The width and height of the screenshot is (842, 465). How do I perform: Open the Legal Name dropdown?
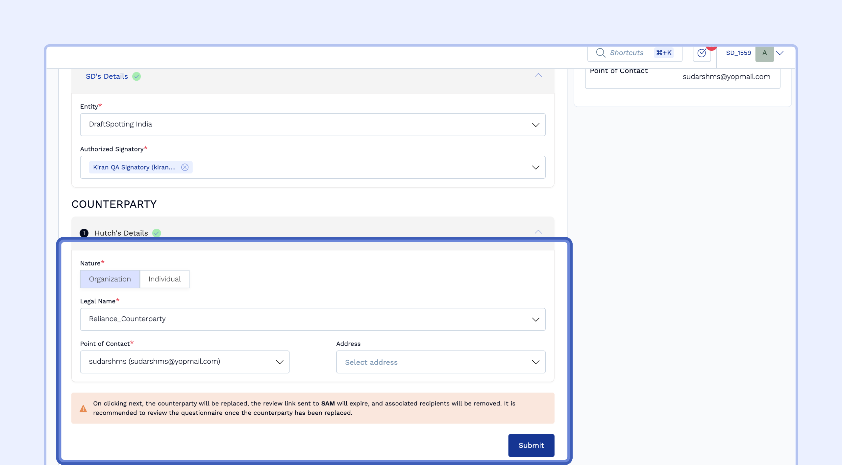point(312,319)
